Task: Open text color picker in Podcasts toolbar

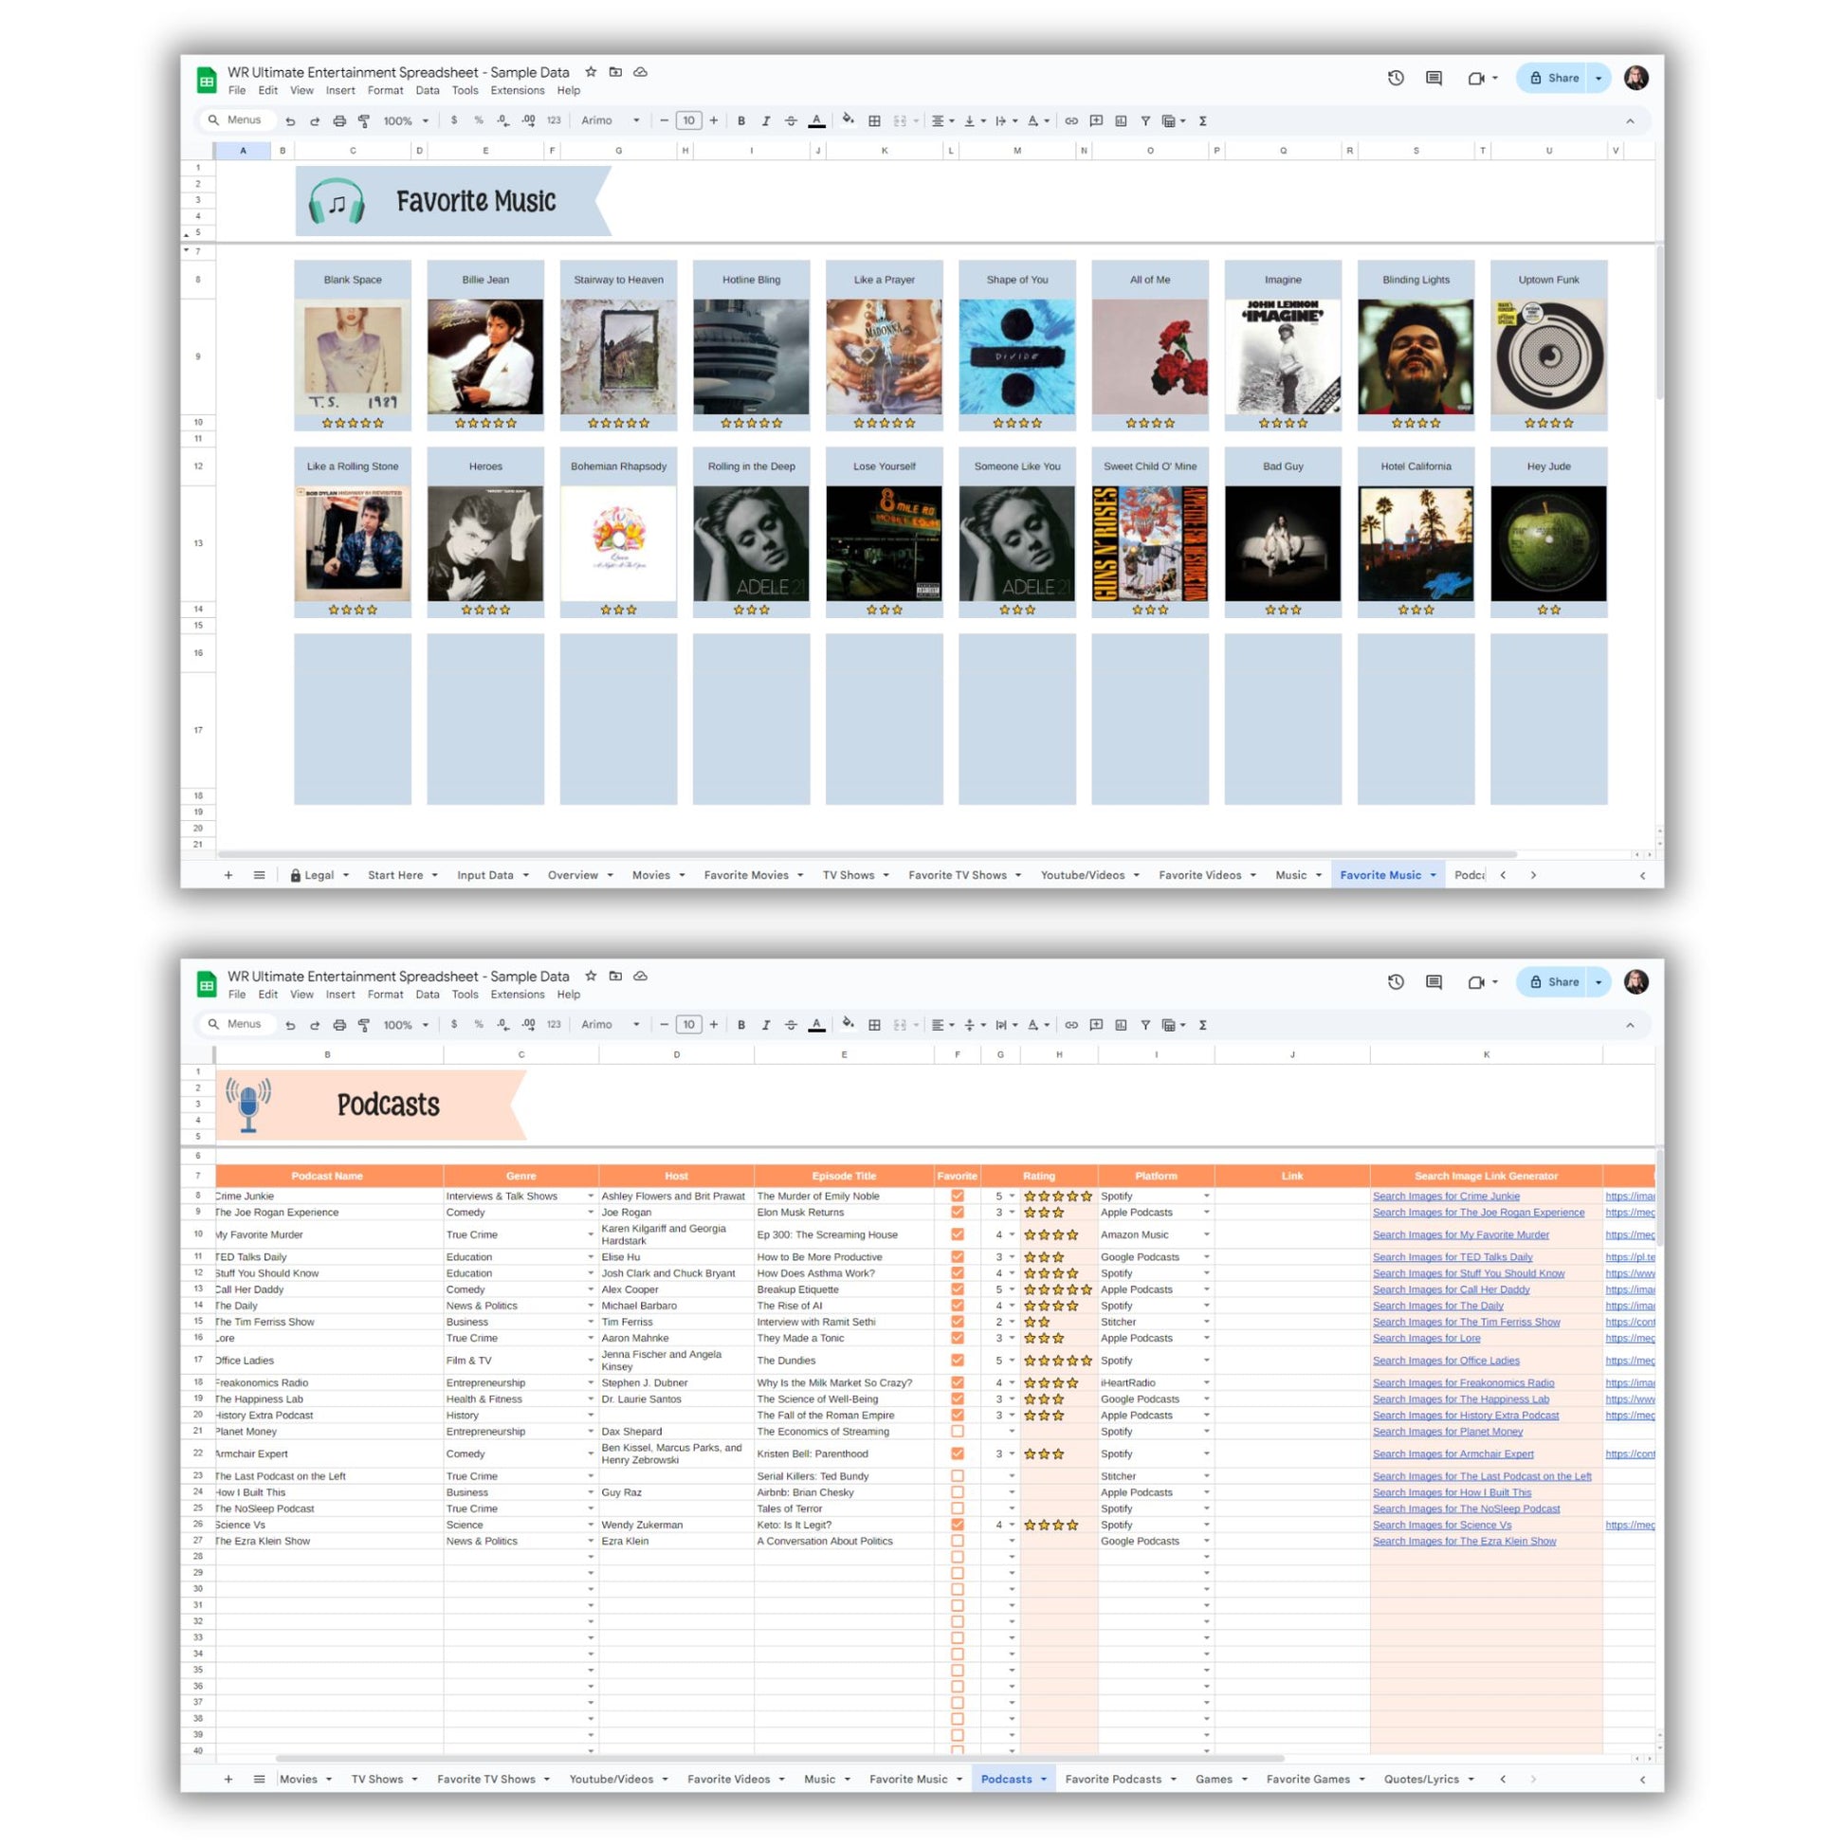Action: pos(816,1025)
